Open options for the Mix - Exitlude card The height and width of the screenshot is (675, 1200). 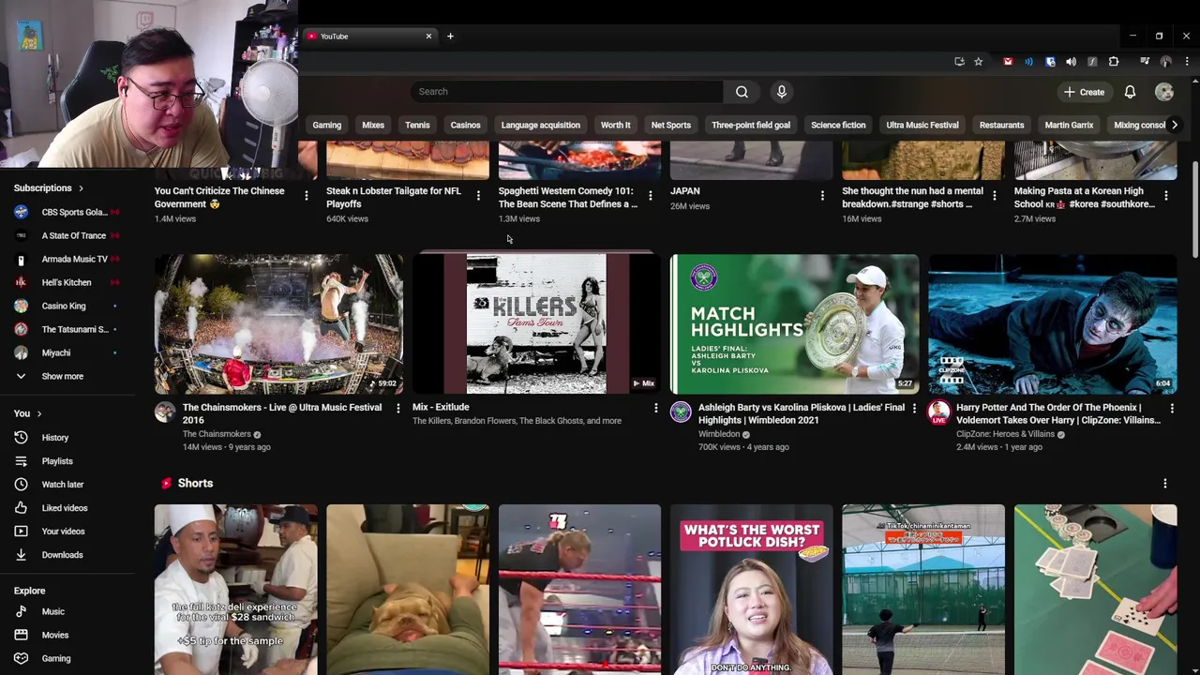[655, 409]
